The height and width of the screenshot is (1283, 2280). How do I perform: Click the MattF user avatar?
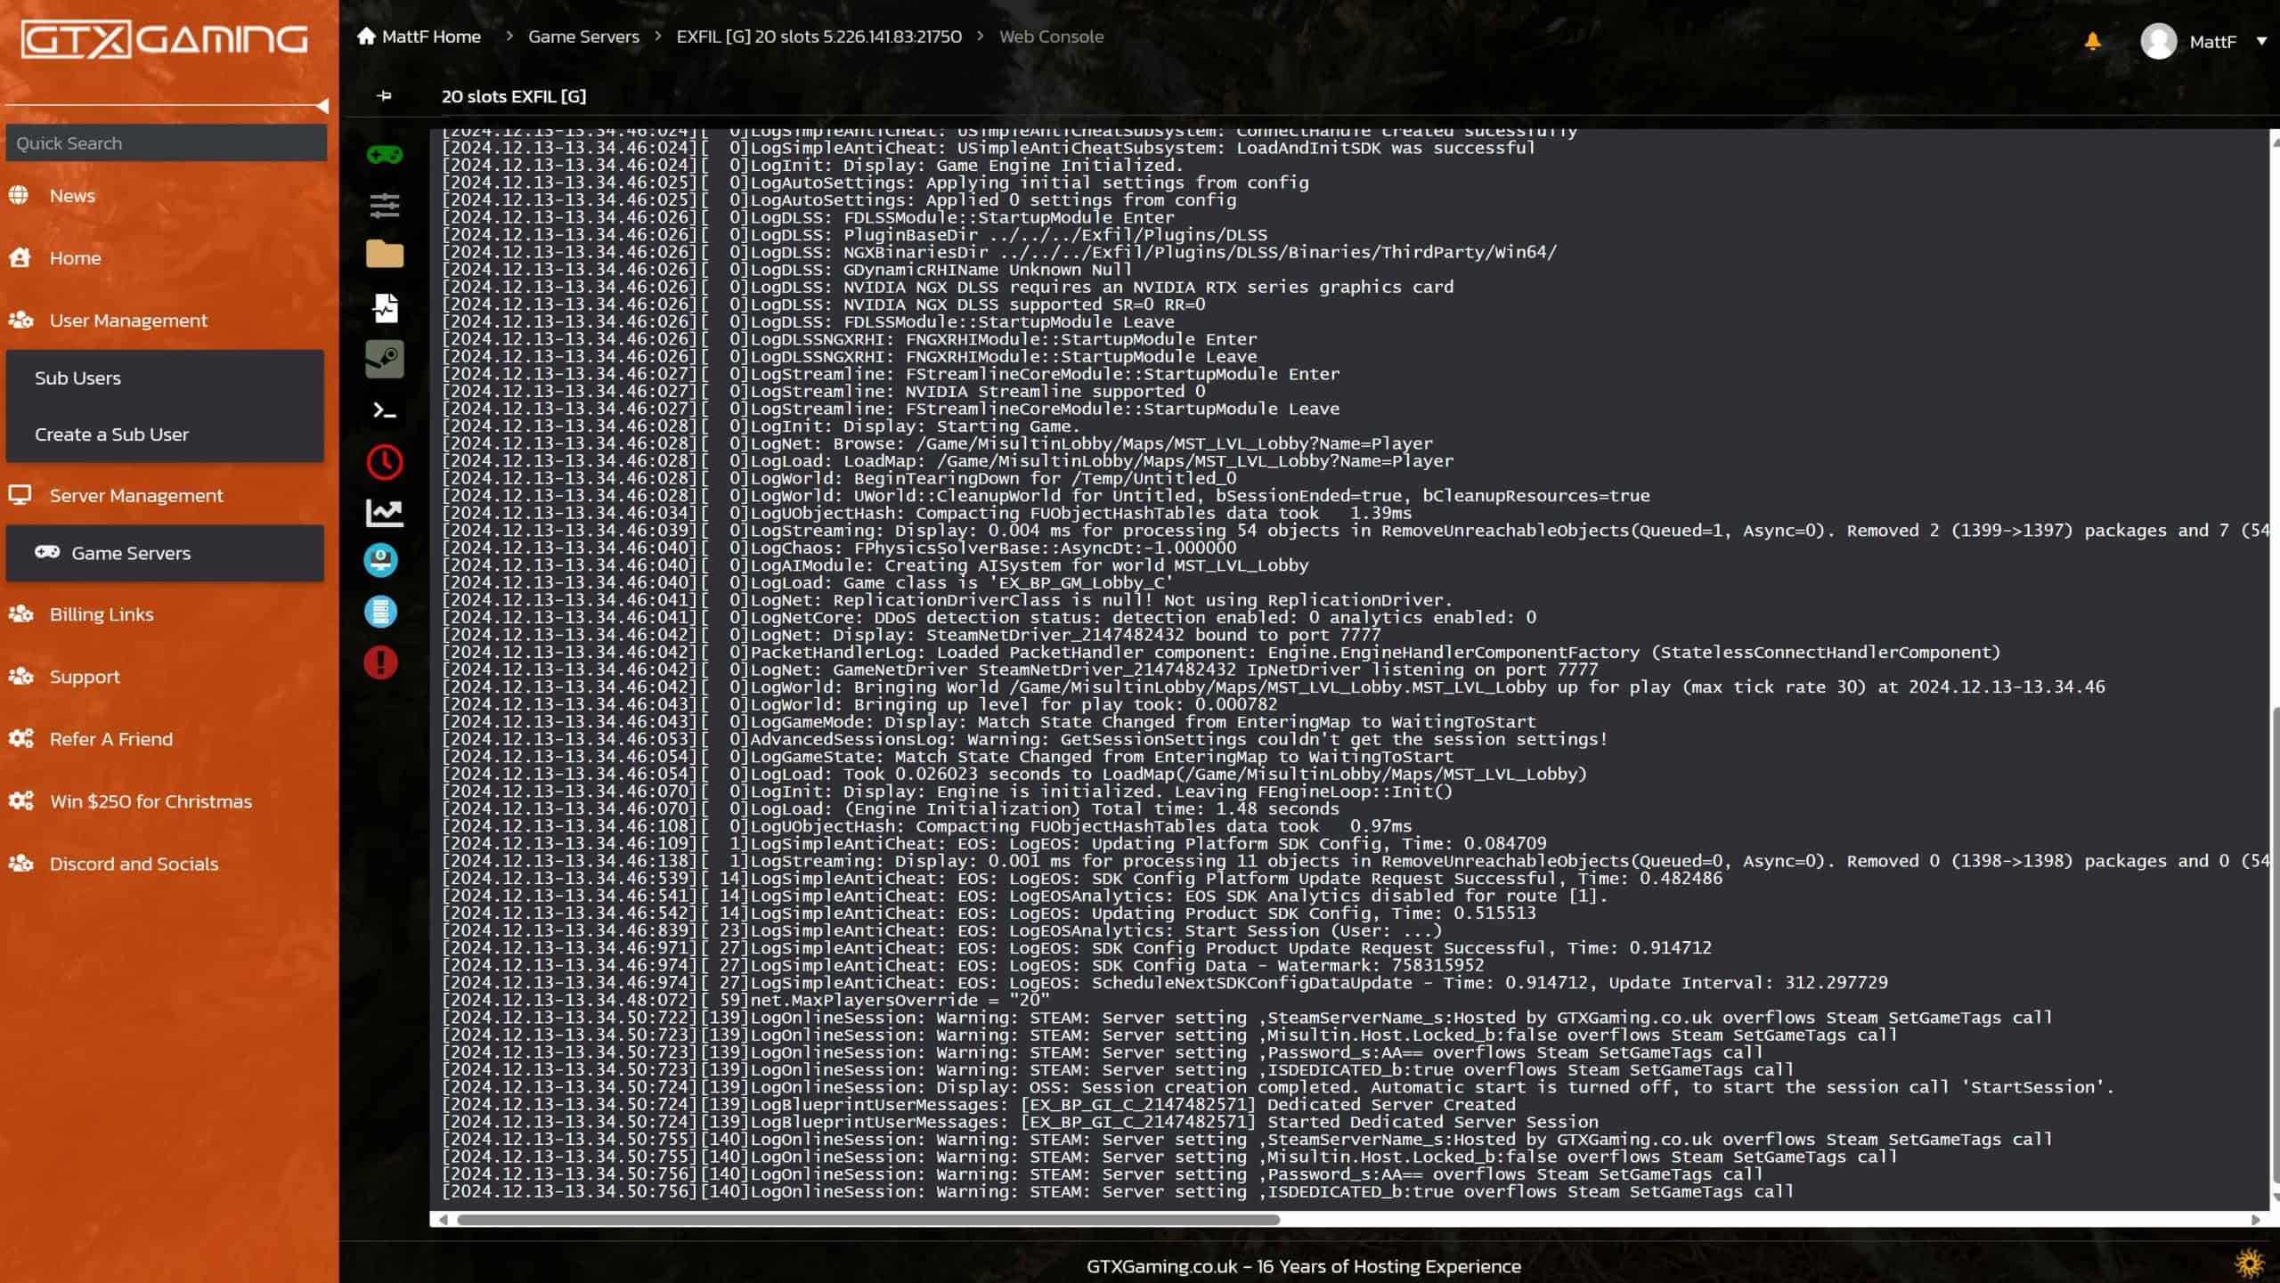click(x=2158, y=41)
